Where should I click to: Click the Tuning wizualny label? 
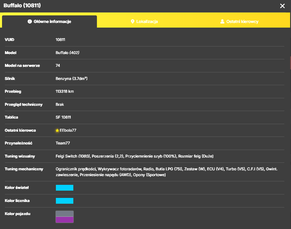click(20, 156)
